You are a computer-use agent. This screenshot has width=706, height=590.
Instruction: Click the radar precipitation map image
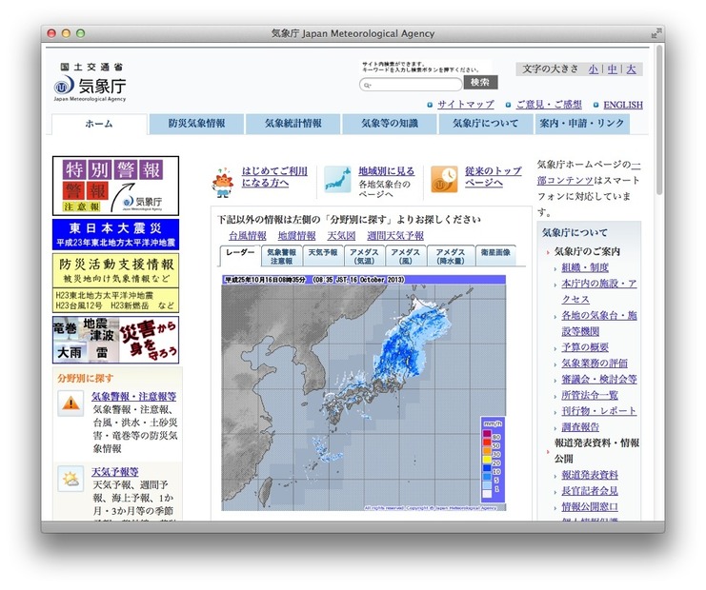[x=363, y=393]
